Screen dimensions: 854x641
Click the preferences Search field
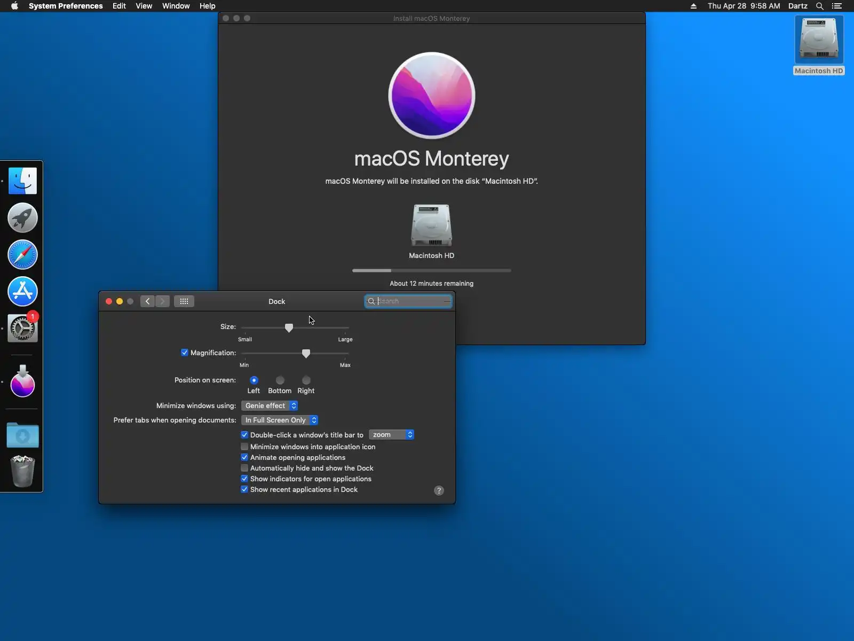pos(408,301)
